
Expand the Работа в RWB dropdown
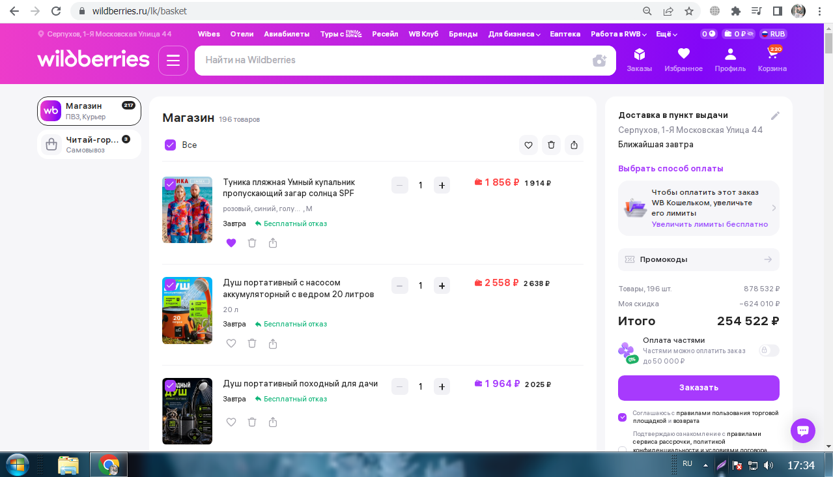point(619,34)
